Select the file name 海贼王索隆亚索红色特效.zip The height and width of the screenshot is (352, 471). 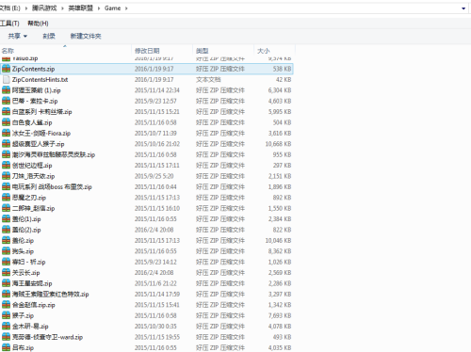[x=50, y=295]
